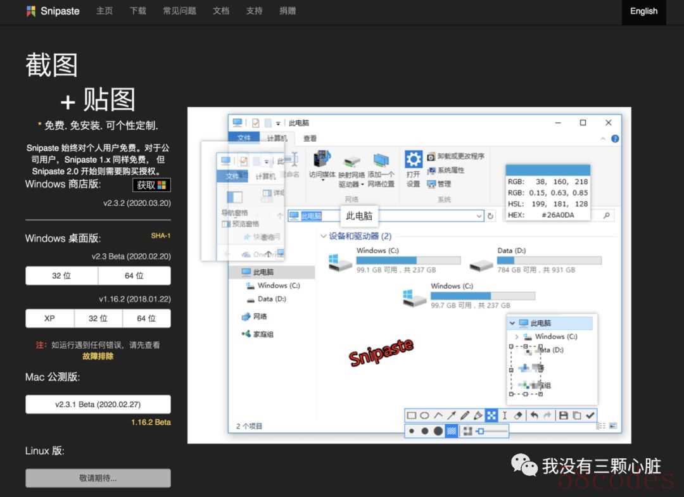The width and height of the screenshot is (684, 497).
Task: Select the ellipse drawing tool
Action: 425,416
